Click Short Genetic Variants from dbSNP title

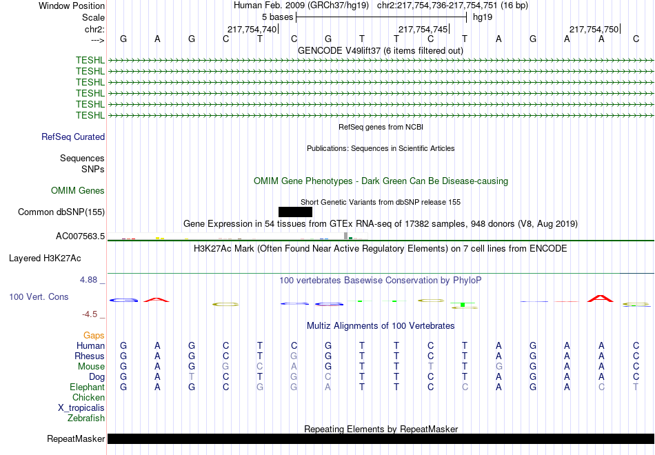pyautogui.click(x=381, y=202)
